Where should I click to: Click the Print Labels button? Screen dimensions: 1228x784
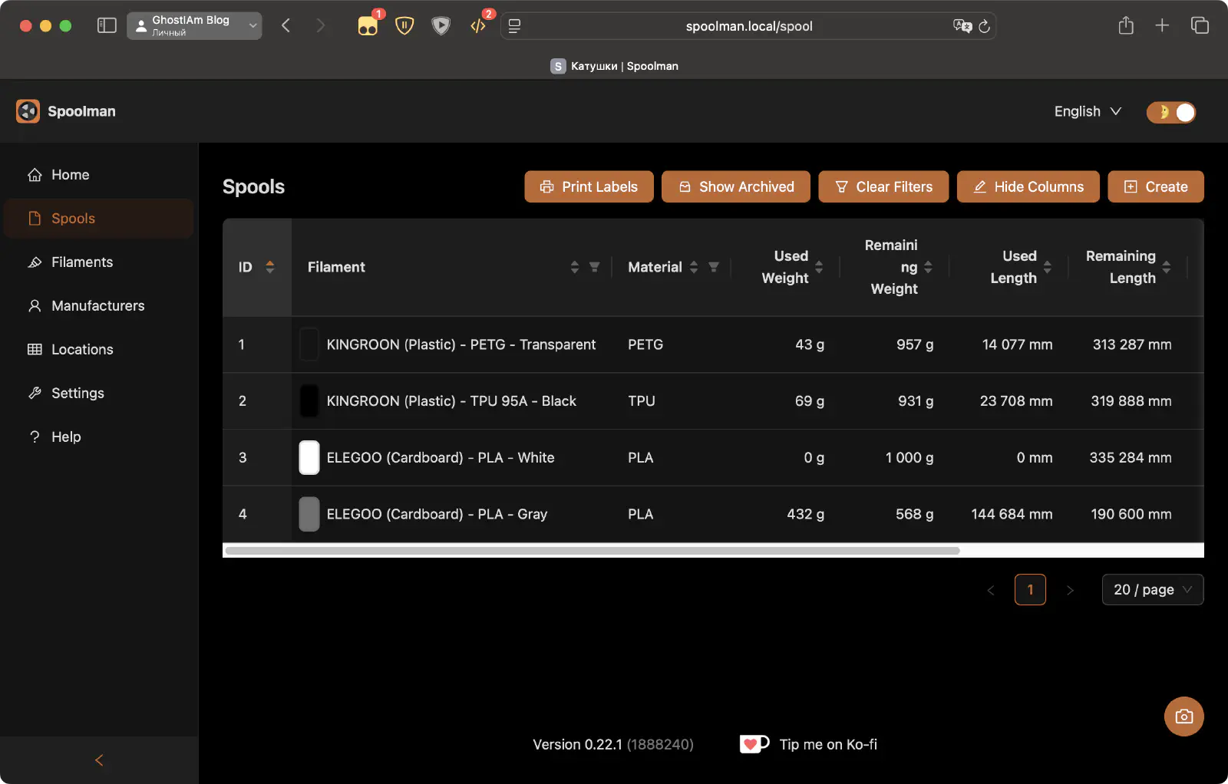tap(589, 186)
